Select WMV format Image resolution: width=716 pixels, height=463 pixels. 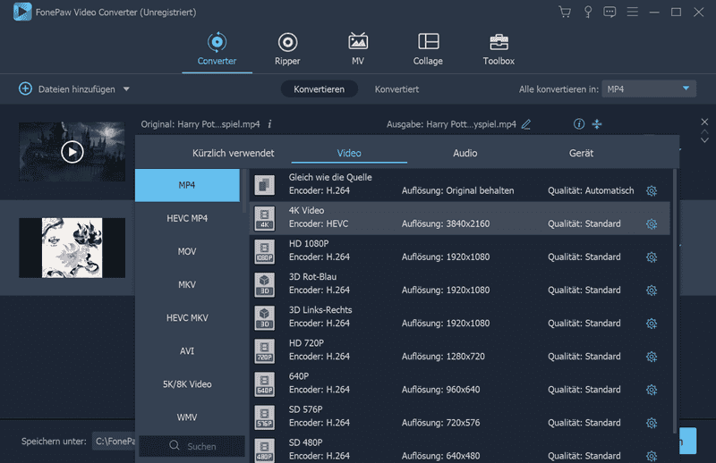point(187,417)
